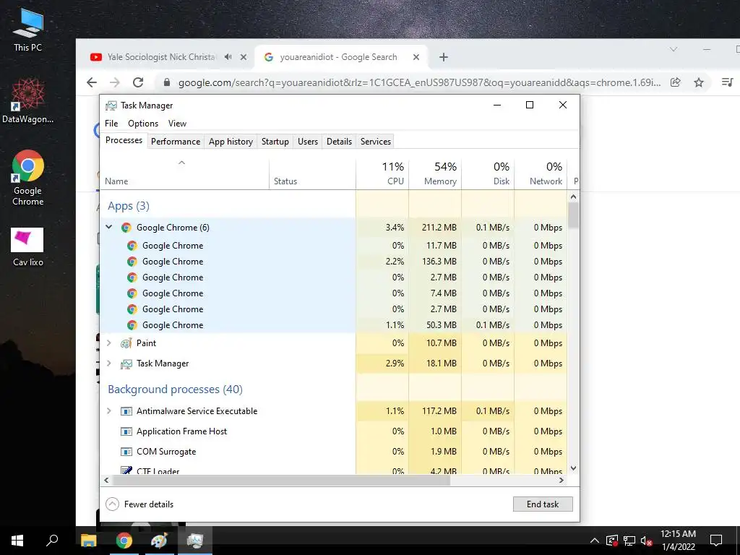Open File Explorer from the taskbar
The width and height of the screenshot is (740, 555).
tap(88, 541)
